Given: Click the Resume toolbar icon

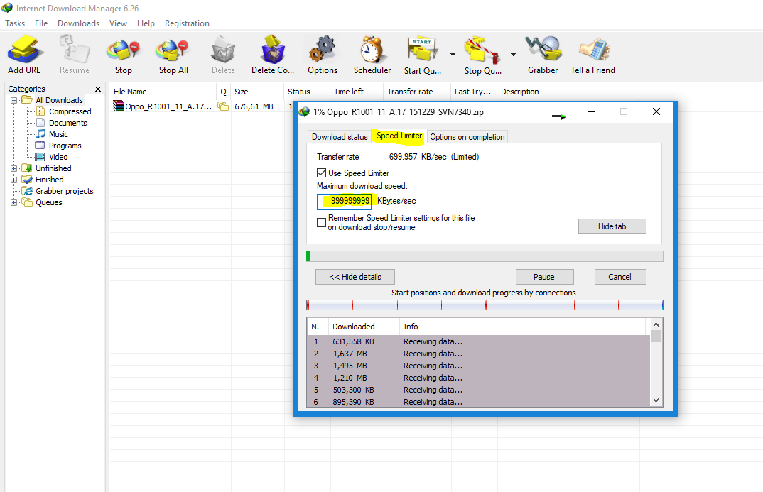Looking at the screenshot, I should [x=75, y=50].
